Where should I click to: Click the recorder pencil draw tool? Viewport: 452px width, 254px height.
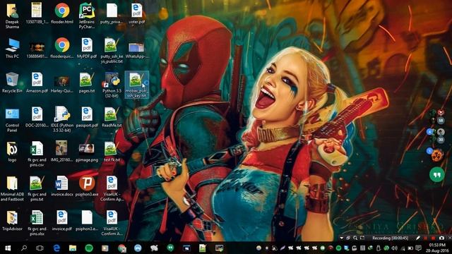[x=418, y=238]
